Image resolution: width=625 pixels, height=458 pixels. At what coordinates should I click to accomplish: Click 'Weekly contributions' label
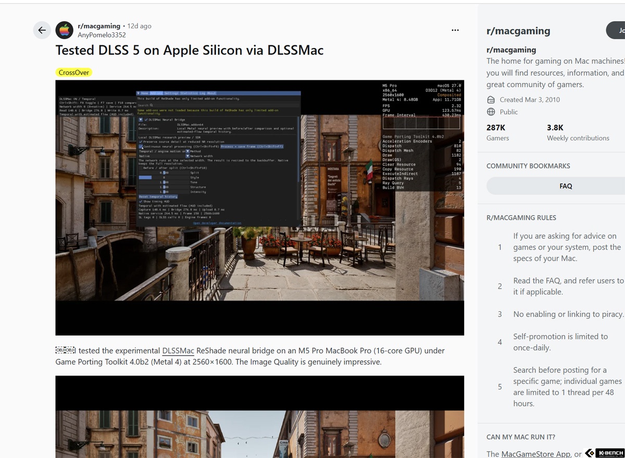point(578,138)
